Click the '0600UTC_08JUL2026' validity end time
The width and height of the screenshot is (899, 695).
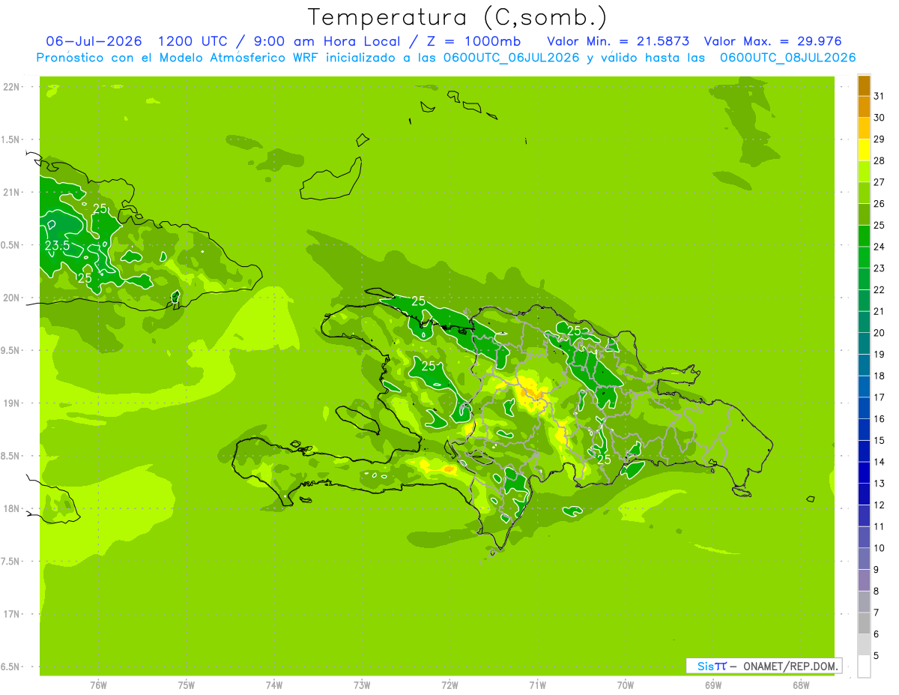pos(787,57)
